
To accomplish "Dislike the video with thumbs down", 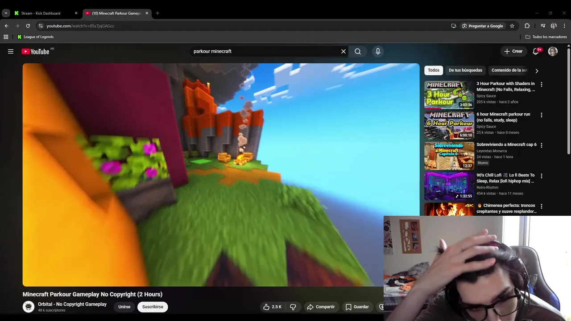I will (x=293, y=307).
